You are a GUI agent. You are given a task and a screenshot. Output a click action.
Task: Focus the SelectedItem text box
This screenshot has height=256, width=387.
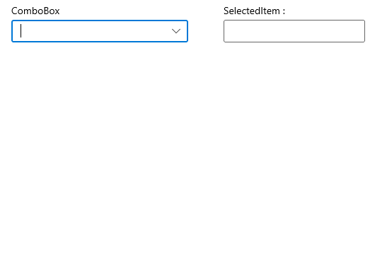[x=294, y=31]
